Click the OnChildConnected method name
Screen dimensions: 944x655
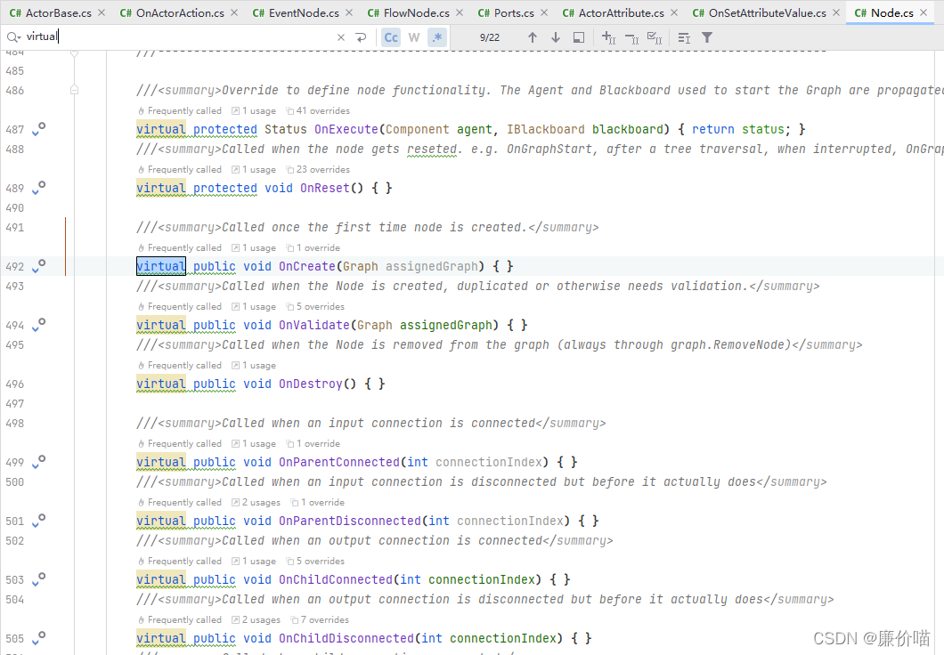coord(336,579)
